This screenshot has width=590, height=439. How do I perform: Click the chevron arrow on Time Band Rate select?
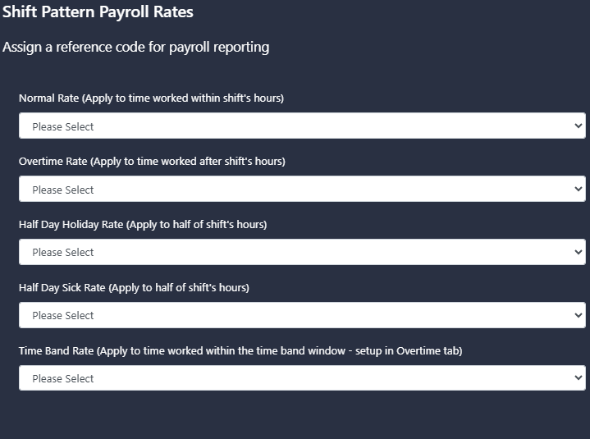(579, 377)
